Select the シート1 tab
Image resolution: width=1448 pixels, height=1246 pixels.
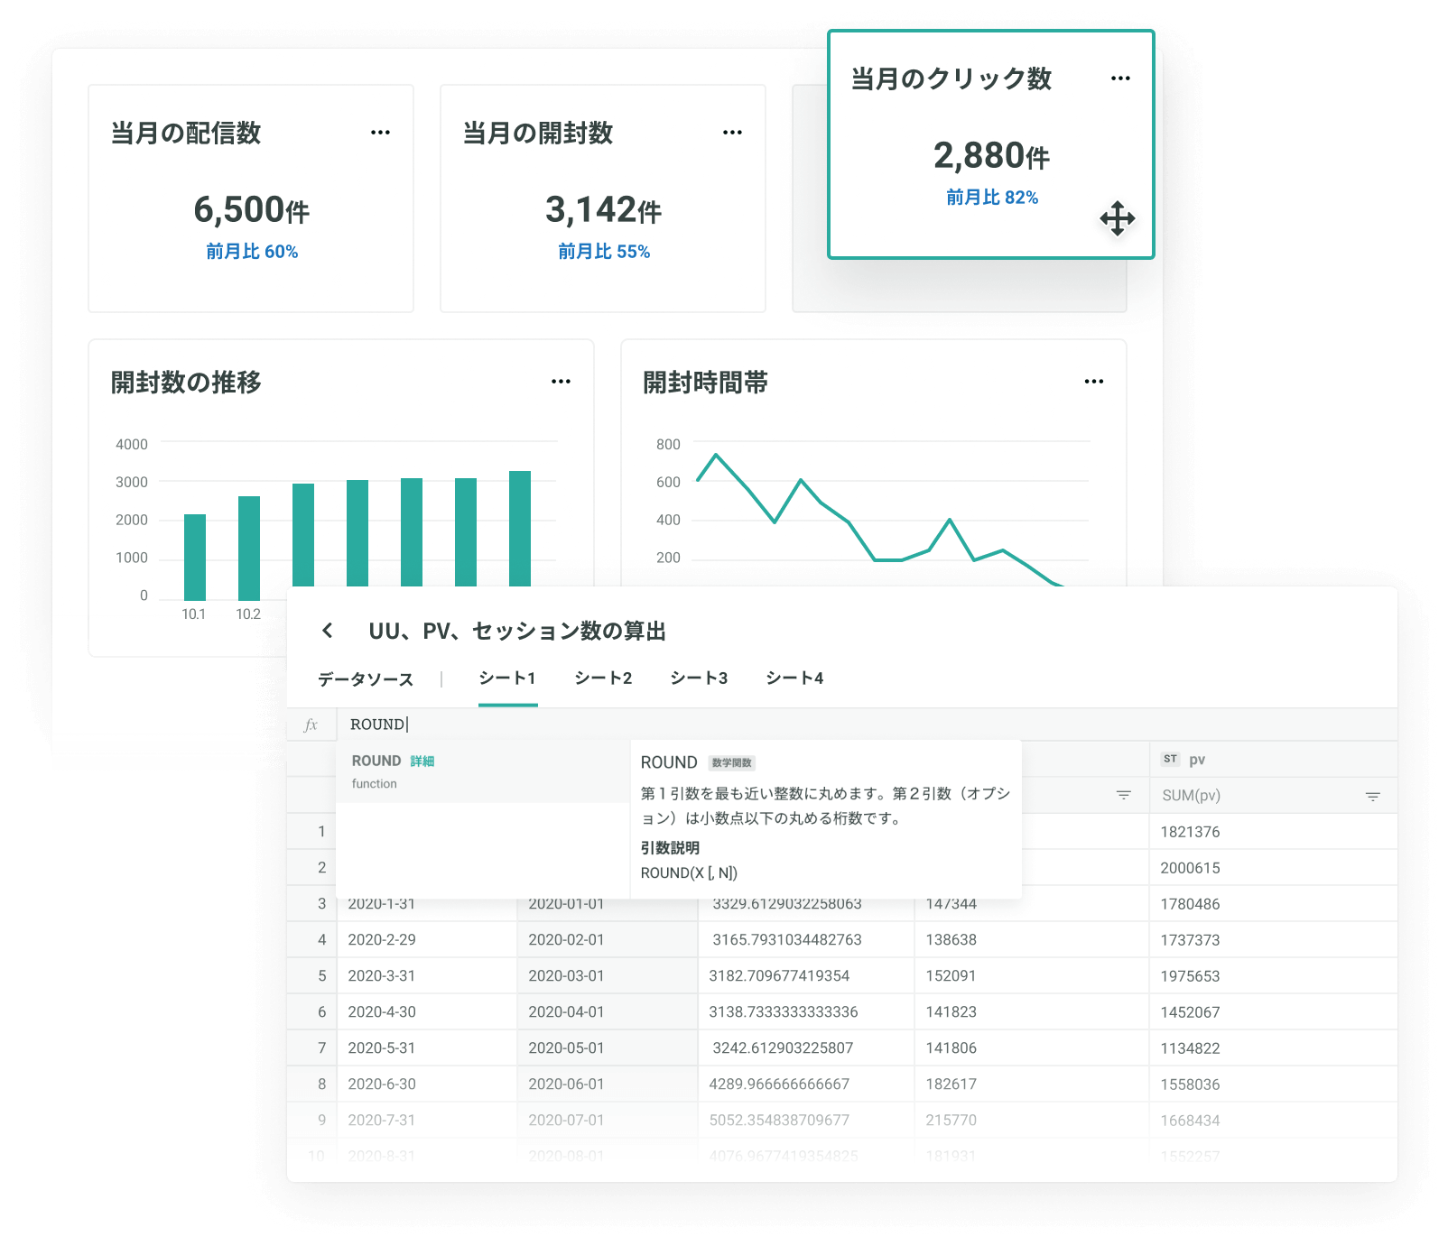(x=507, y=678)
